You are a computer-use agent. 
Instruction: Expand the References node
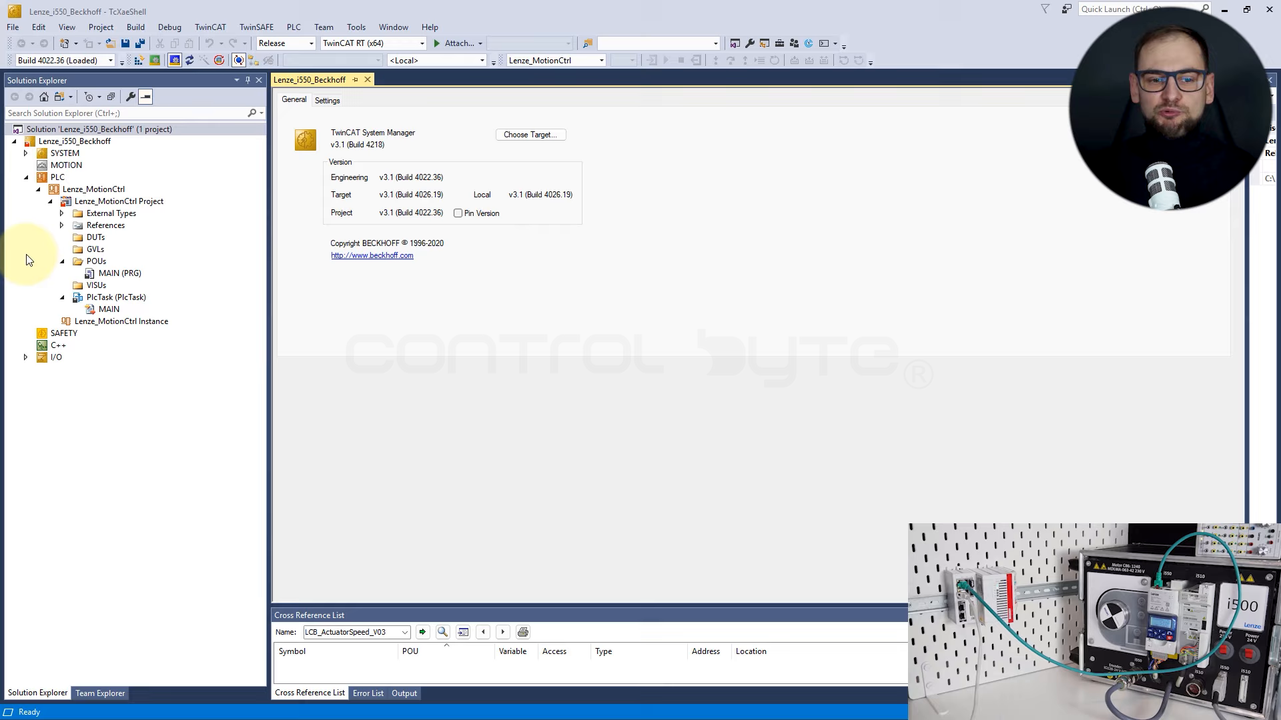tap(62, 225)
